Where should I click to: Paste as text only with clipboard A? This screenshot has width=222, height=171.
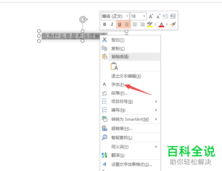[x=114, y=66]
